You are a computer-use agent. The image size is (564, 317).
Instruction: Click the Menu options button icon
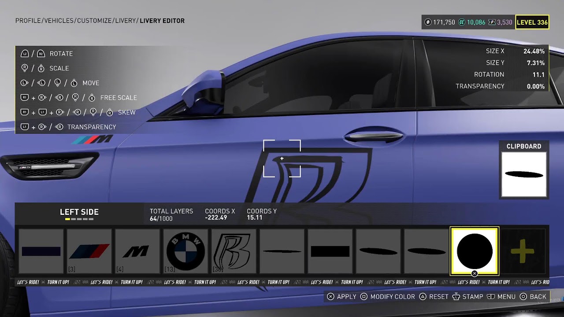(491, 297)
